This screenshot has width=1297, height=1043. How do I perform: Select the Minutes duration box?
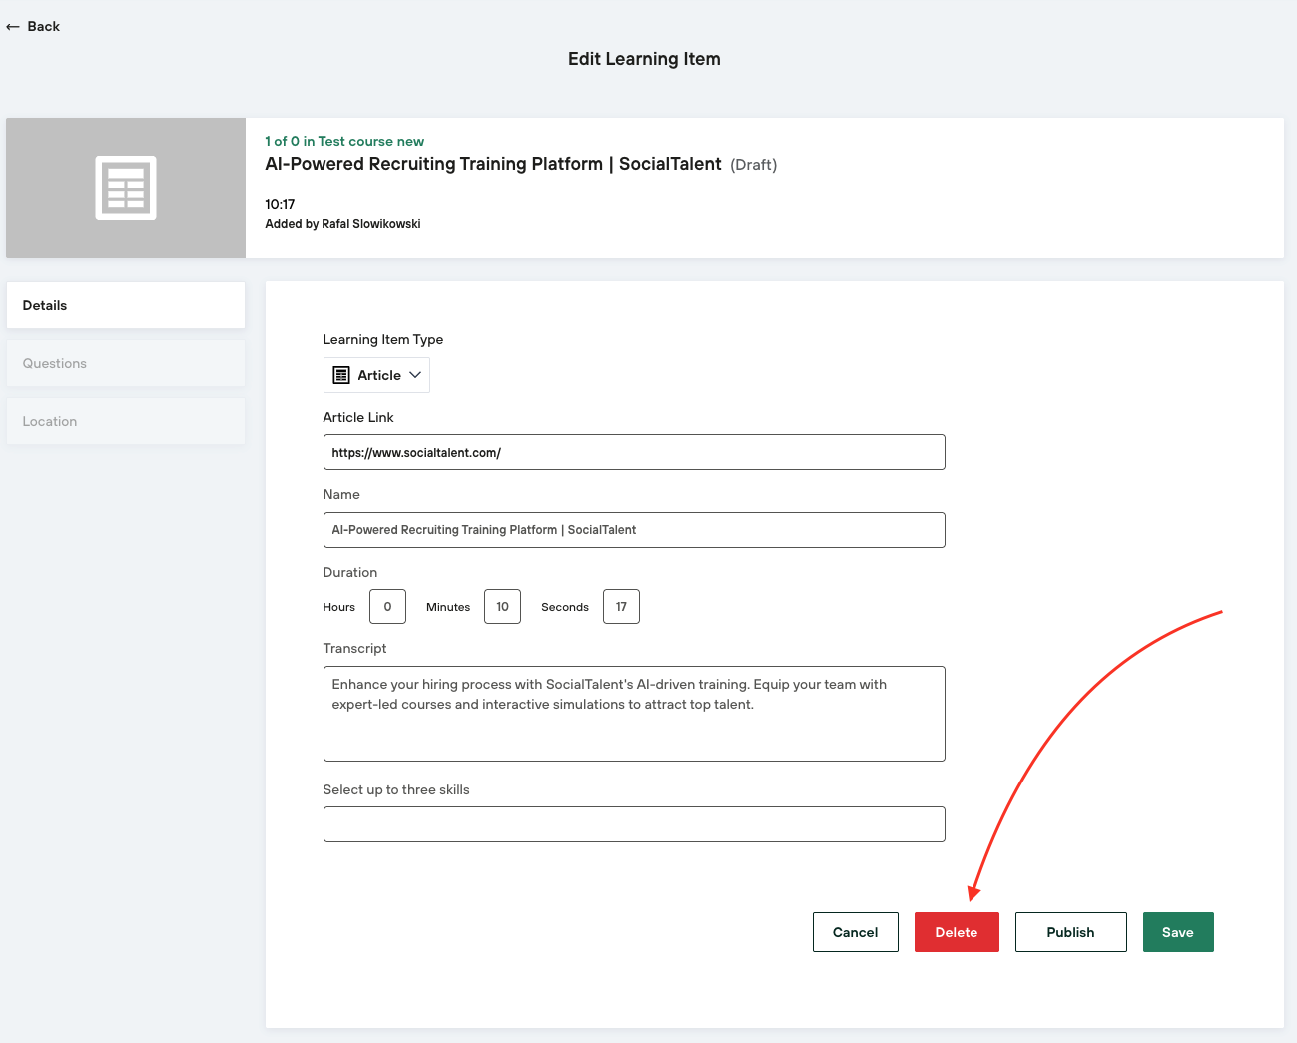[502, 607]
